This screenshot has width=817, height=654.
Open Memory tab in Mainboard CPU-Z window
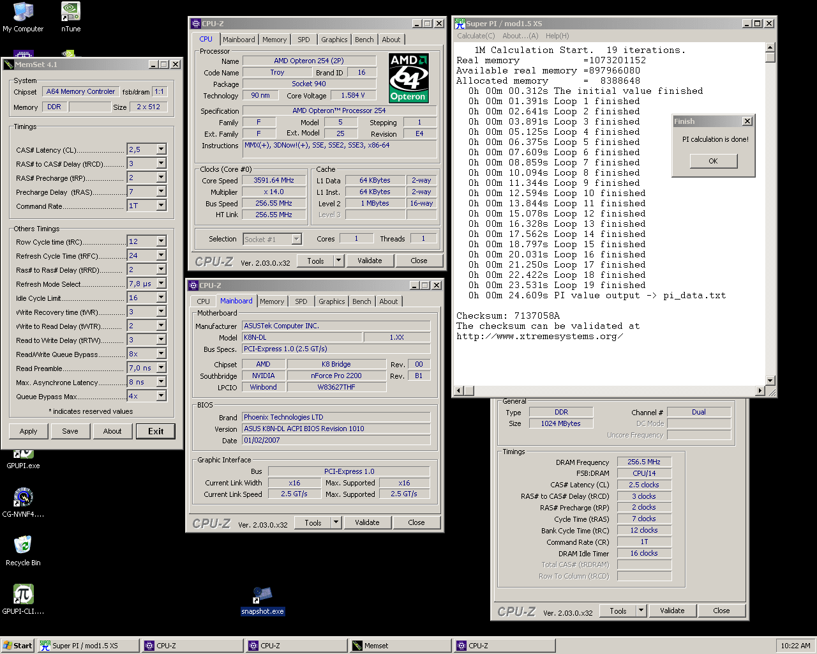click(x=272, y=301)
